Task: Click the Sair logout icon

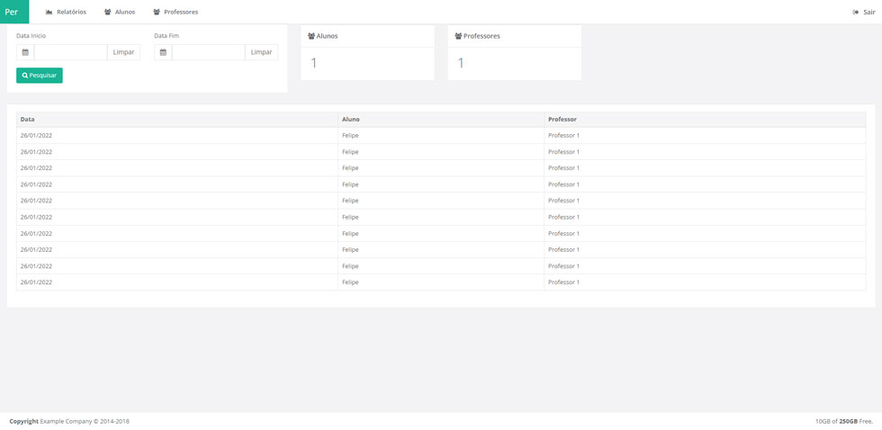Action: point(856,13)
